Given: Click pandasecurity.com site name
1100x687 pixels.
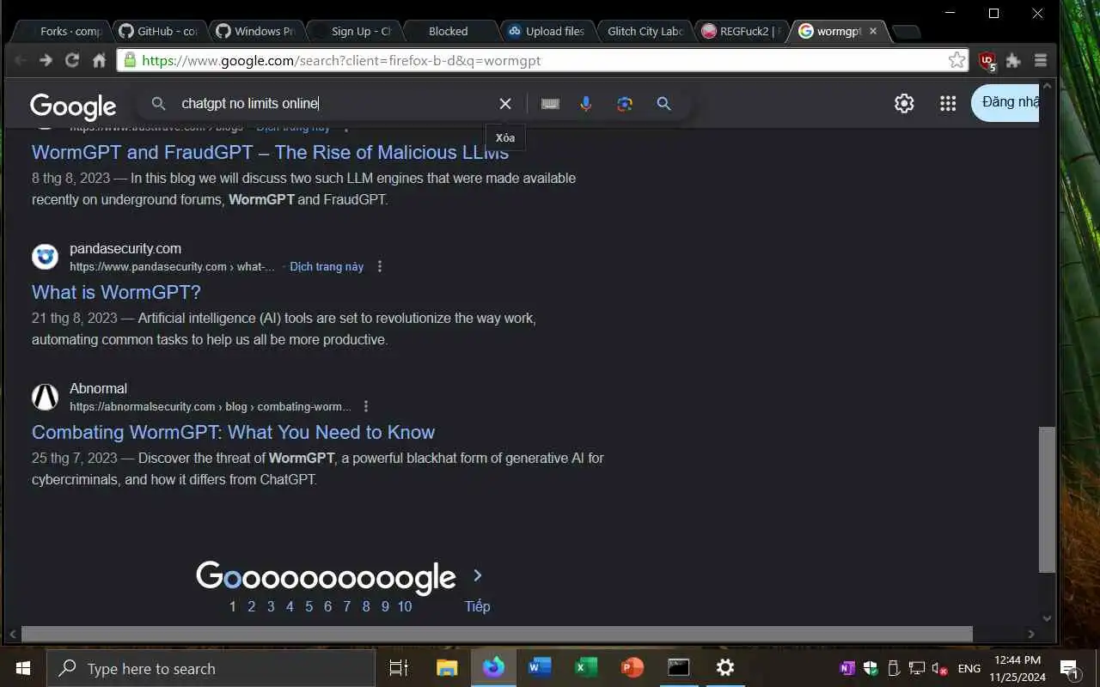Looking at the screenshot, I should 125,248.
